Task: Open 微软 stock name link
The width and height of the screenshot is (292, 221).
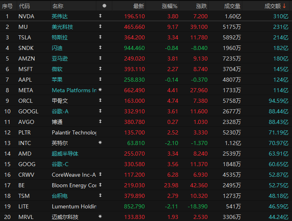Action: [57, 69]
